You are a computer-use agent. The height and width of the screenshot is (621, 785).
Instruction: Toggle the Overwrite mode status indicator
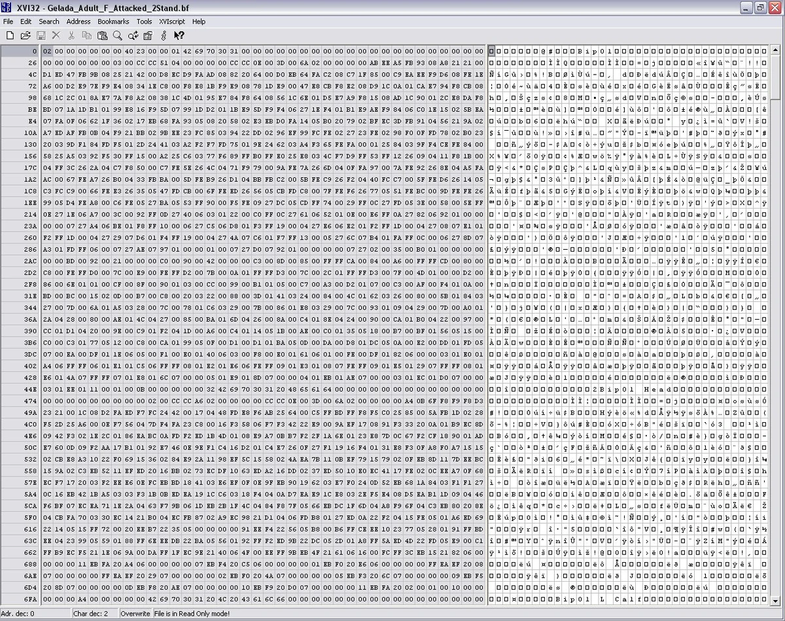(x=135, y=613)
